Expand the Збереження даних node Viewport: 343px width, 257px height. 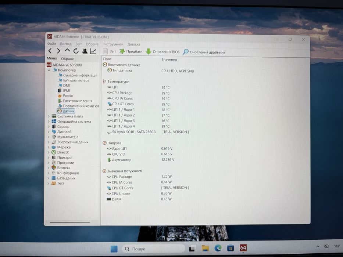pos(49,142)
